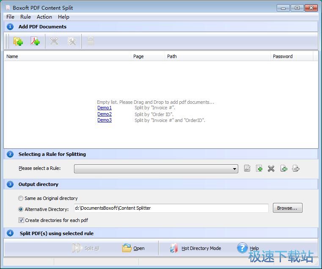The width and height of the screenshot is (322, 269).
Task: Click the Alternative Directory path field
Action: [x=171, y=208]
